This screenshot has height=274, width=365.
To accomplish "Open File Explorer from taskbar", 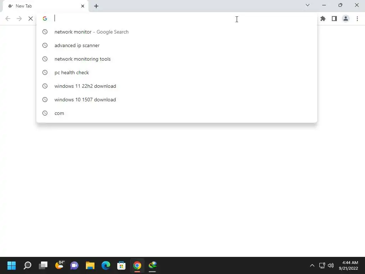I will coord(90,265).
